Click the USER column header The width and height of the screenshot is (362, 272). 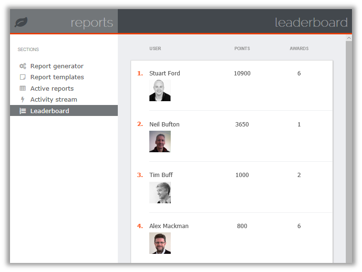[155, 49]
